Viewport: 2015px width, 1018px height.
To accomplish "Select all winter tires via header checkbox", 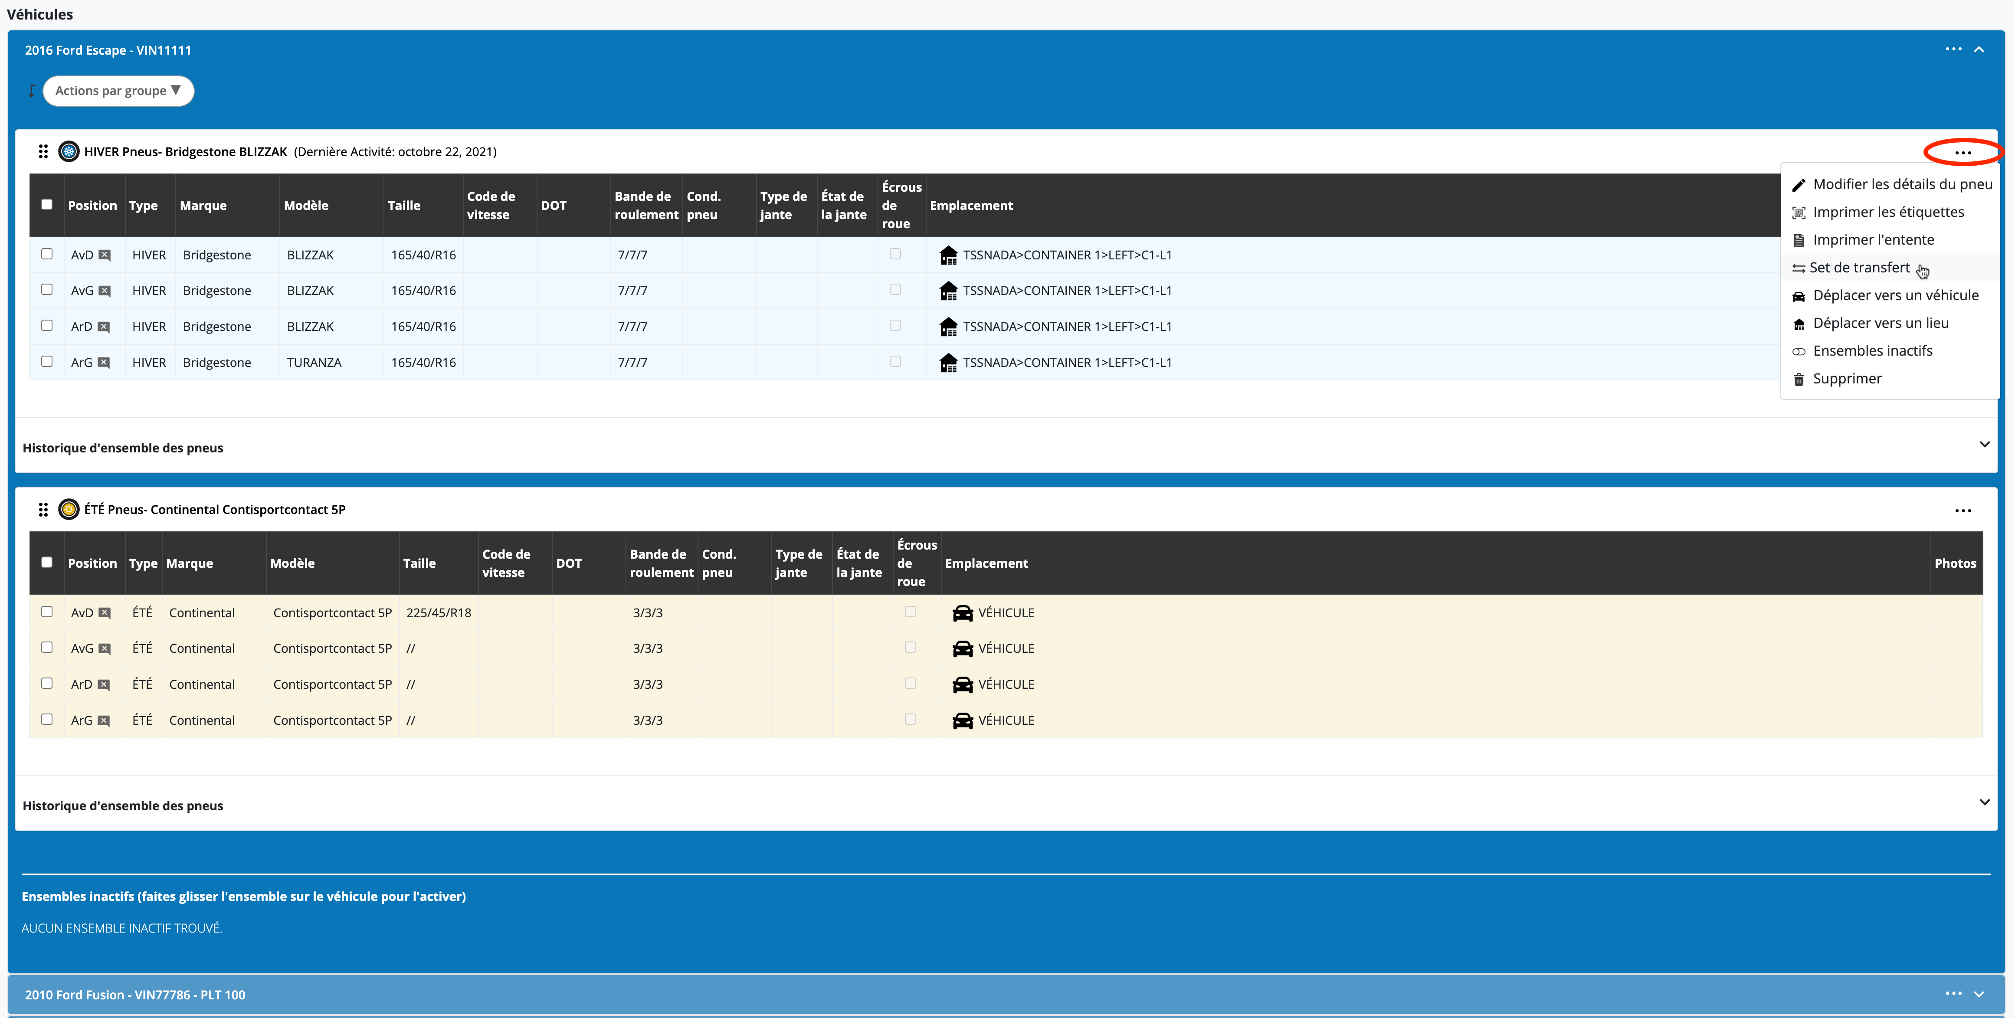I will coord(47,205).
